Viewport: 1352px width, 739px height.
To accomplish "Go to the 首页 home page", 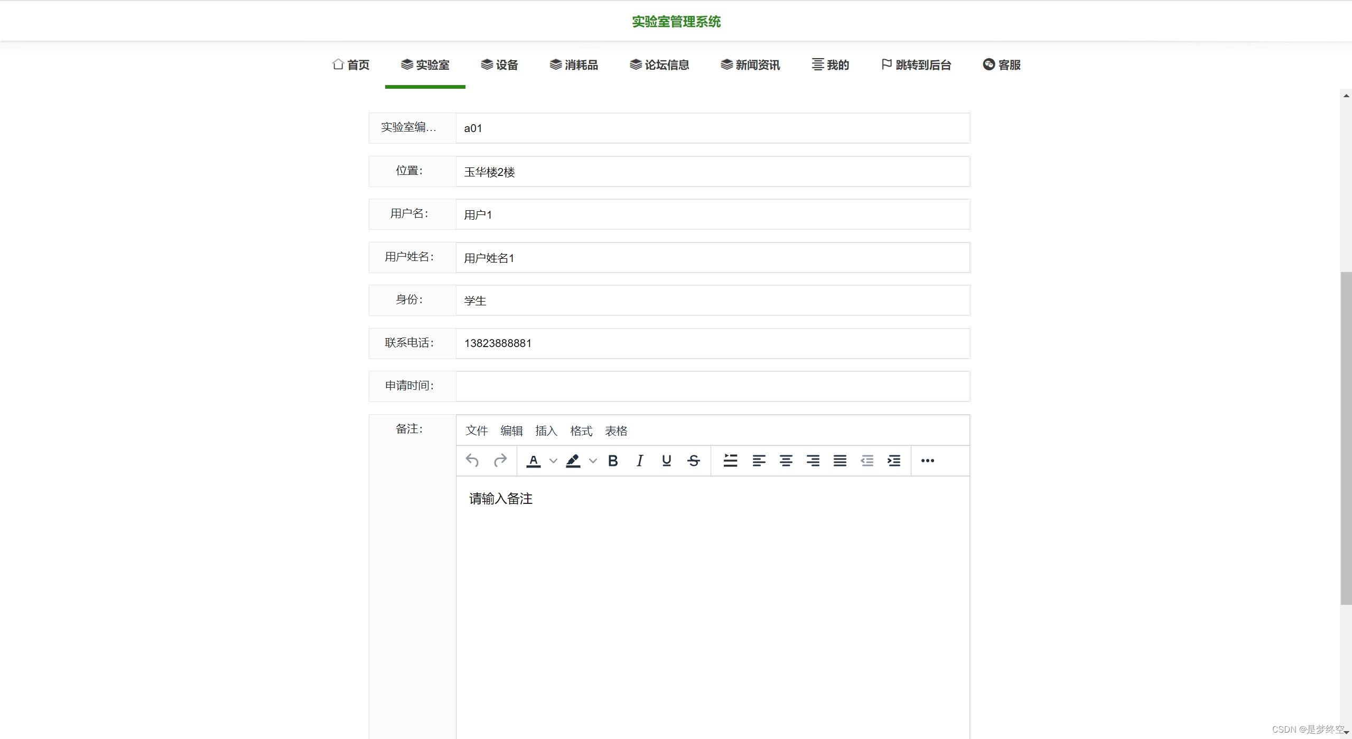I will 351,64.
